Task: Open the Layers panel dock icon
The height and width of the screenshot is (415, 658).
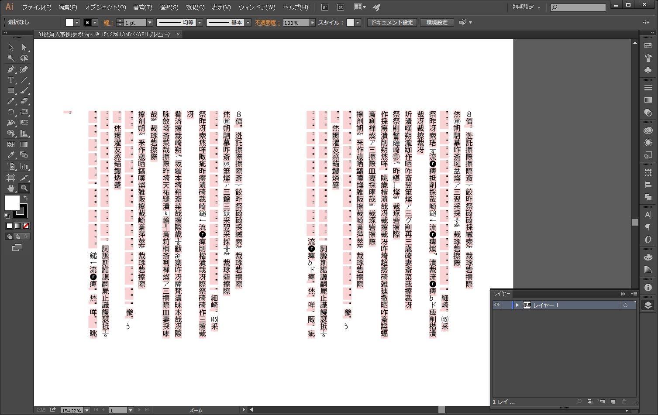Action: click(x=648, y=305)
